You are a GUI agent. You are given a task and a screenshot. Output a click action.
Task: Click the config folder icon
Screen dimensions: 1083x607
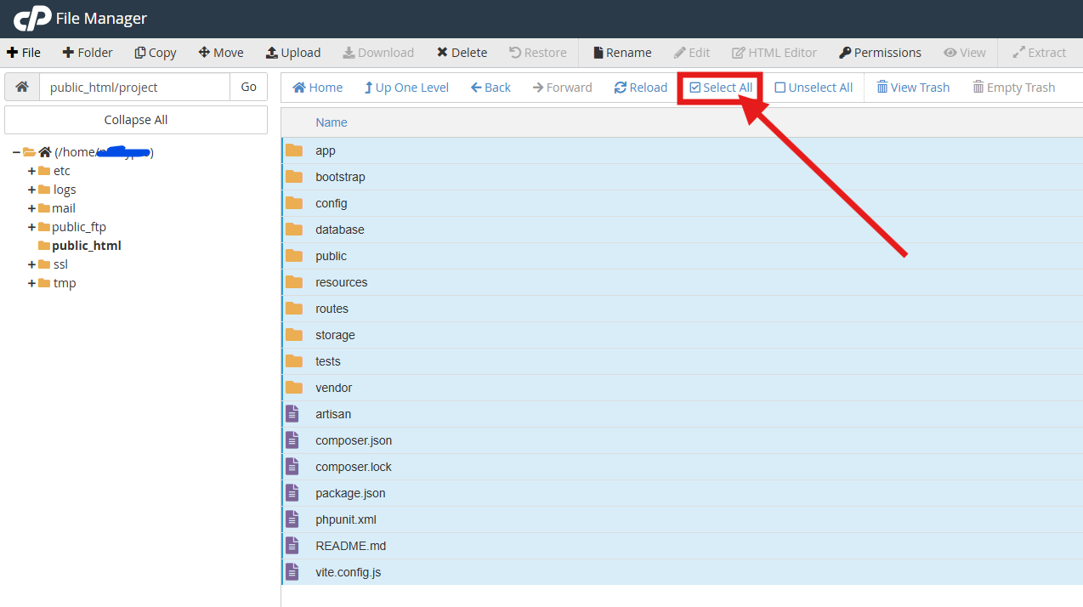coord(294,203)
